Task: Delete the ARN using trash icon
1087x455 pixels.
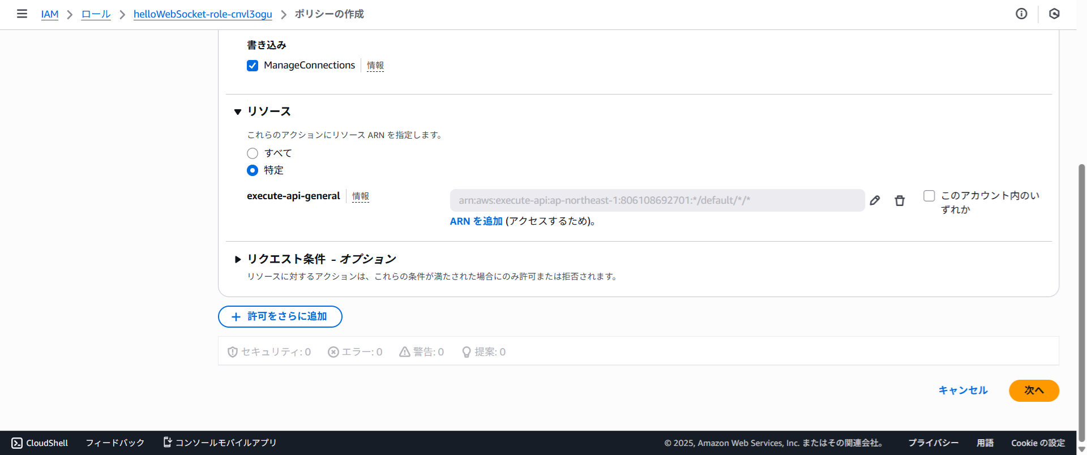Action: [900, 201]
